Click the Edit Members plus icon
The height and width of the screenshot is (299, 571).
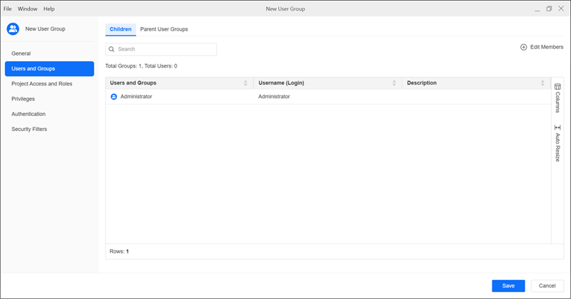(524, 47)
